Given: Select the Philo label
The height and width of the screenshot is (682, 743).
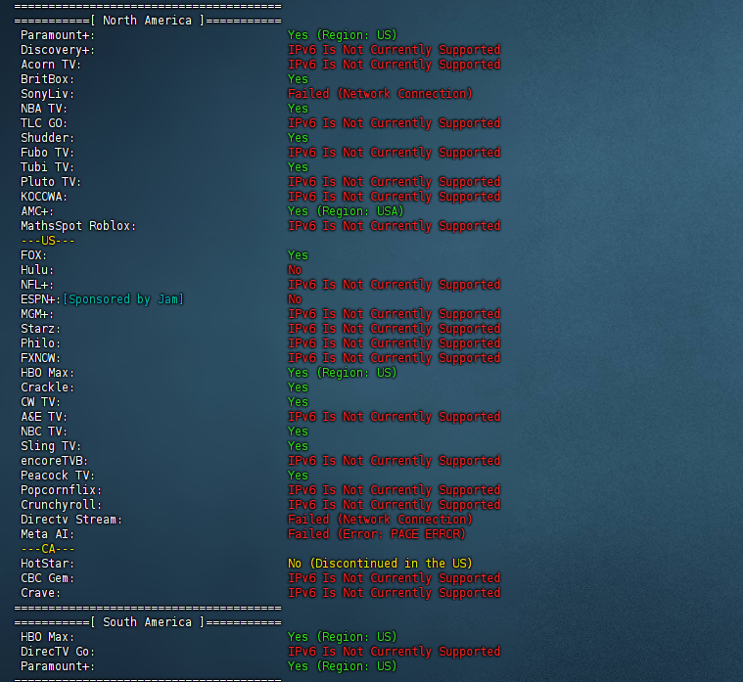Looking at the screenshot, I should tap(40, 343).
